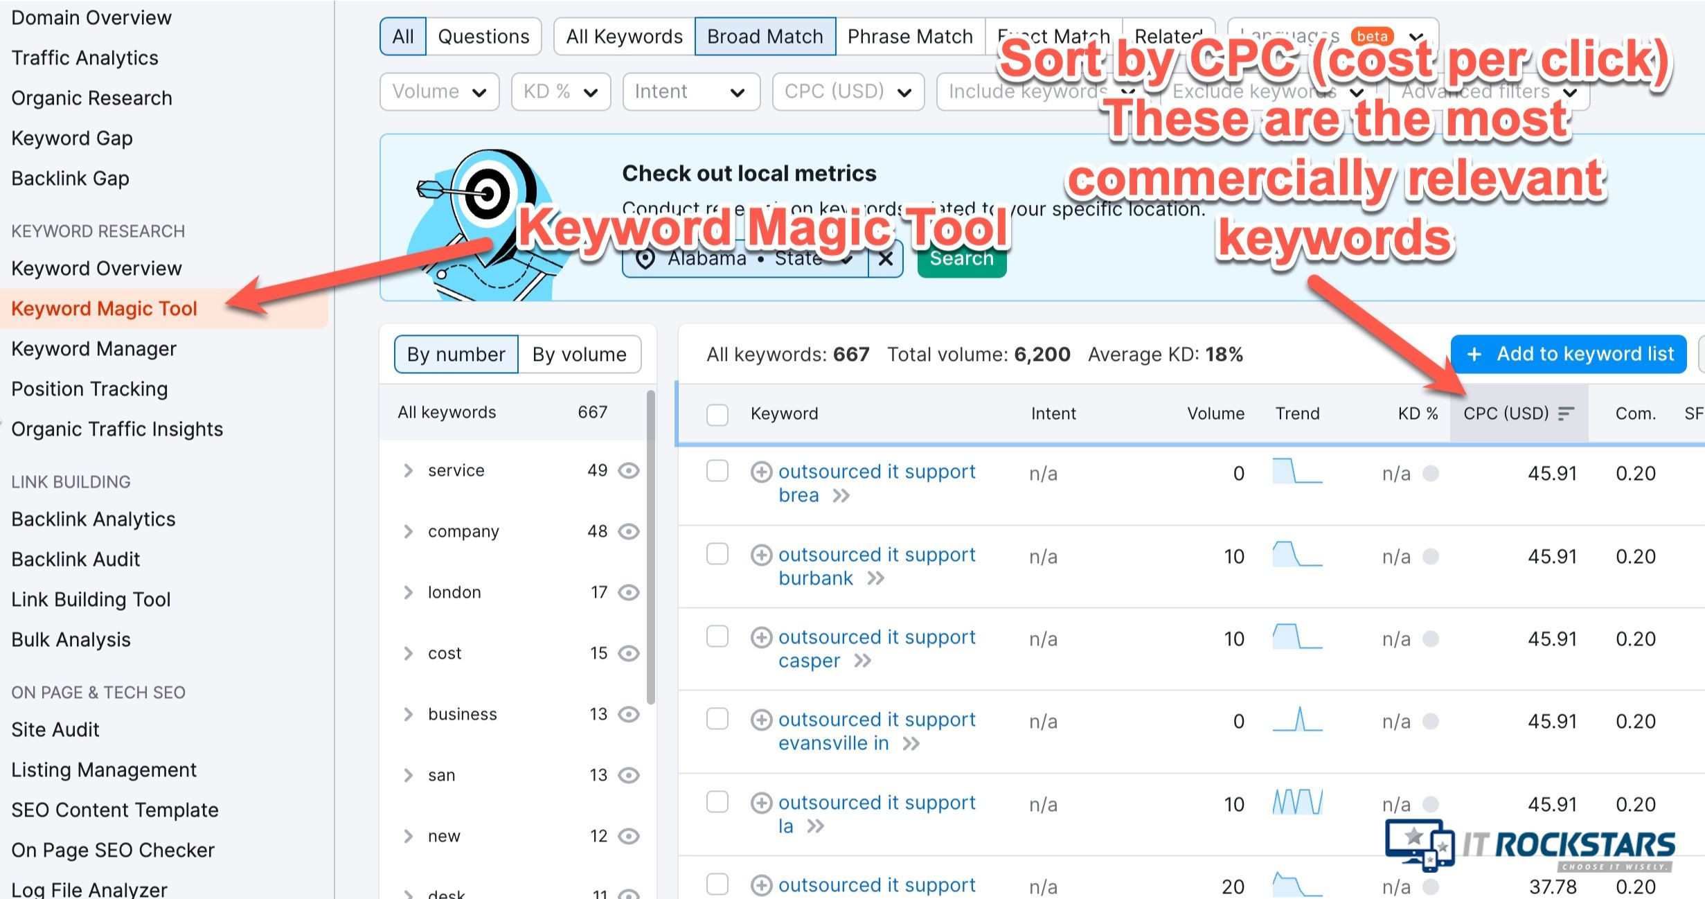The width and height of the screenshot is (1705, 899).
Task: Check the select-all checkbox in Keyword header
Action: pos(717,415)
